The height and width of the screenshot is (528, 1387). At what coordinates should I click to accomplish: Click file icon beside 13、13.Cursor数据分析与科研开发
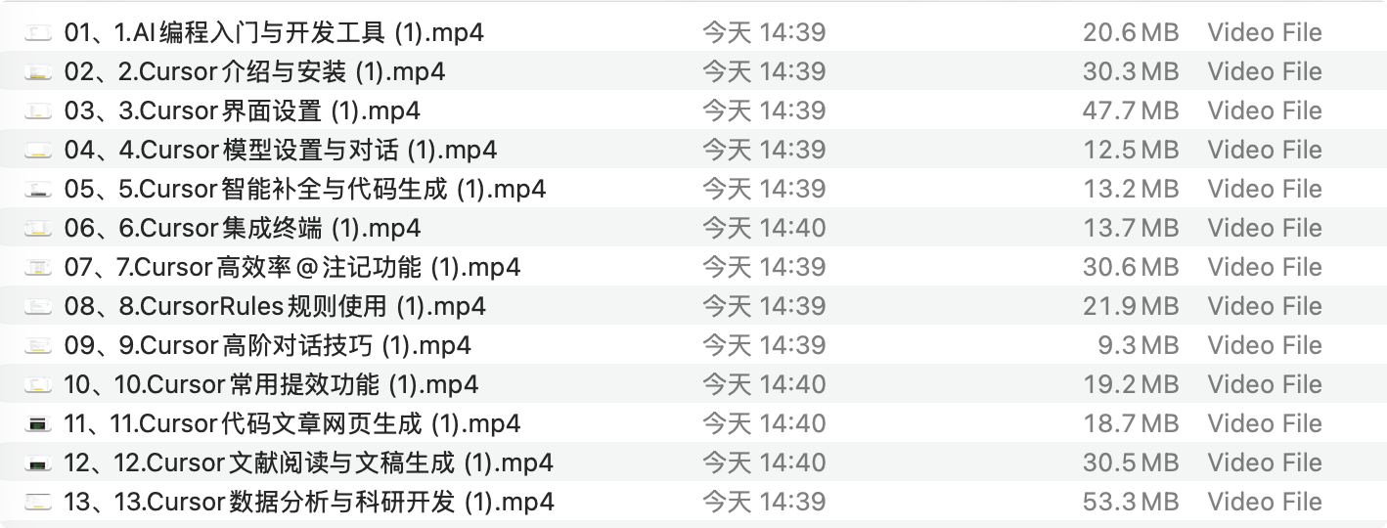[x=39, y=503]
